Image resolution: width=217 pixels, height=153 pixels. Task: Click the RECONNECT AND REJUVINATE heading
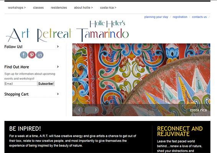(180, 131)
